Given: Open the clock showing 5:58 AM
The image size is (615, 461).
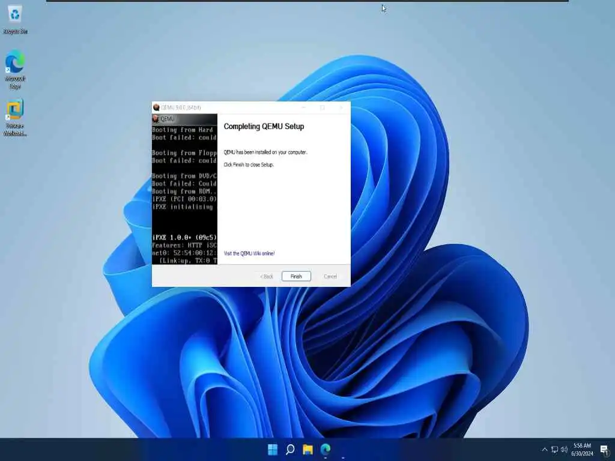Looking at the screenshot, I should 583,450.
